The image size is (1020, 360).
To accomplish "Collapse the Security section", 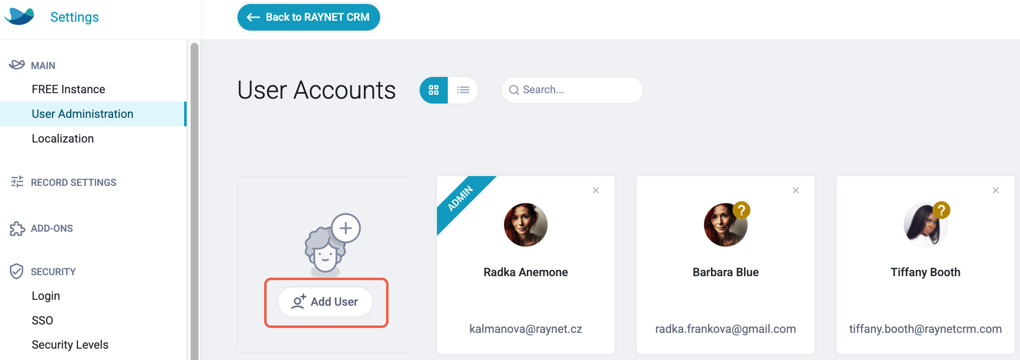I will pyautogui.click(x=53, y=272).
